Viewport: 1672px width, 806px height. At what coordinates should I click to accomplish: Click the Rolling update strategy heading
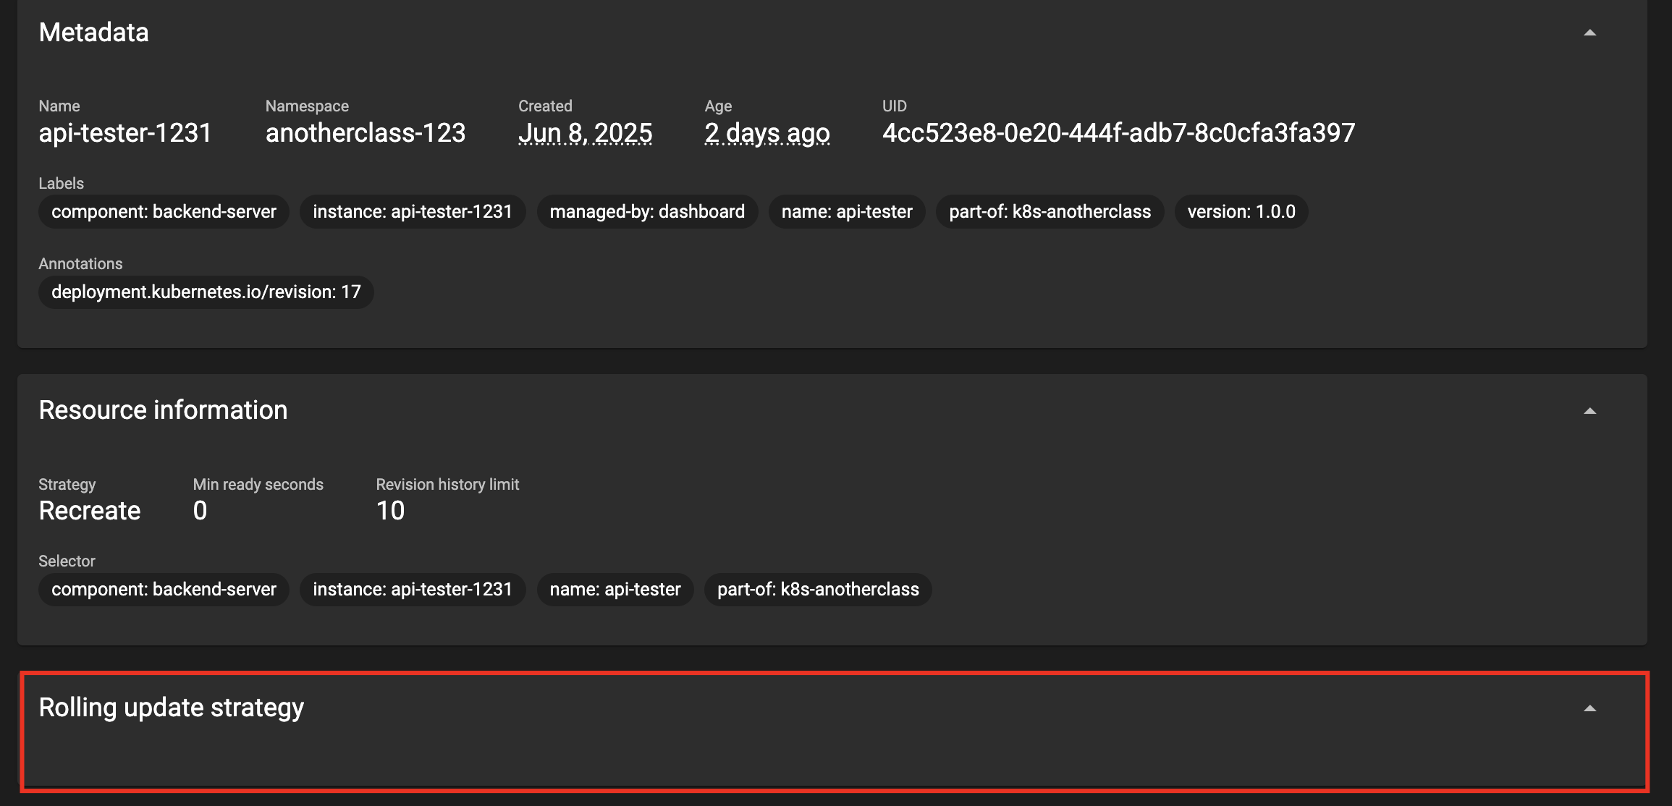(172, 708)
